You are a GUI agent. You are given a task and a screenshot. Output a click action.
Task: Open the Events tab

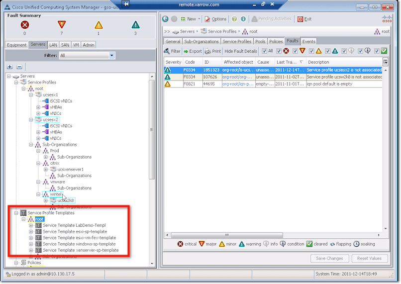(x=308, y=41)
